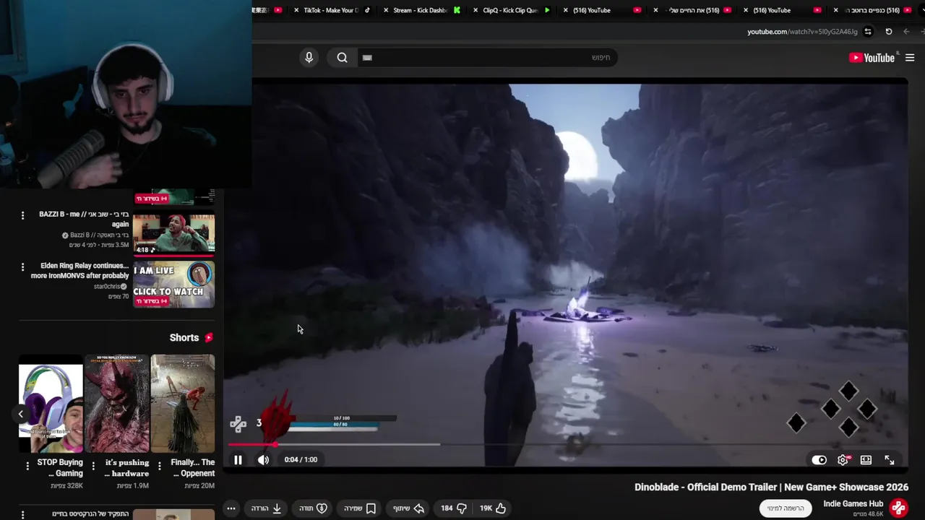This screenshot has width=925, height=520.
Task: Close the Stream - Kick Dashboard tab
Action: [x=387, y=10]
